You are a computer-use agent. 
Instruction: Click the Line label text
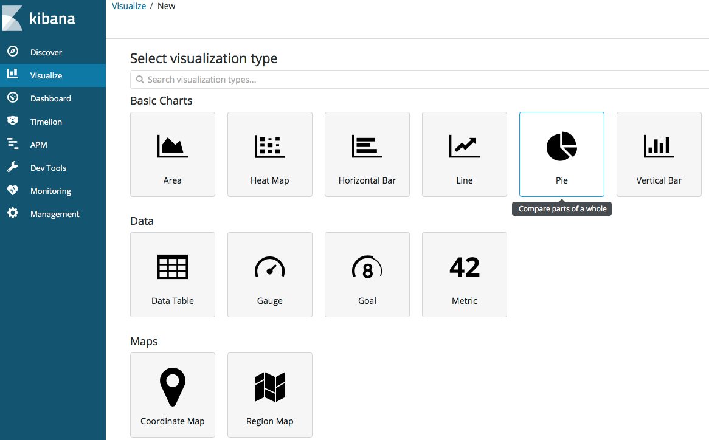click(x=465, y=180)
